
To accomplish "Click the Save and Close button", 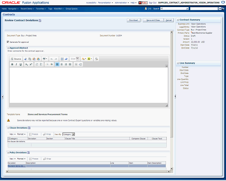I will (x=153, y=20).
